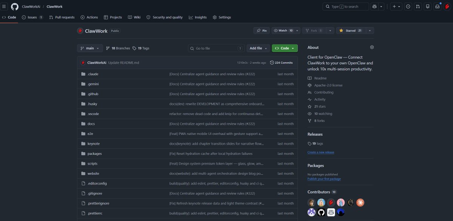This screenshot has width=453, height=221.
Task: Open the website folder name
Action: pos(93,173)
